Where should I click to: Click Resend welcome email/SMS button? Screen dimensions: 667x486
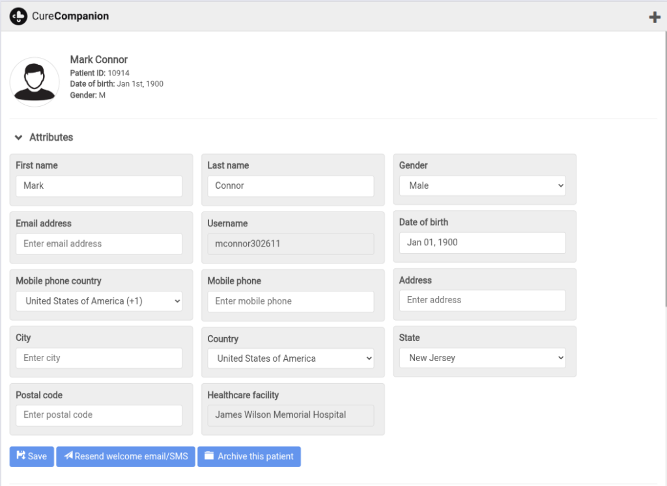126,456
